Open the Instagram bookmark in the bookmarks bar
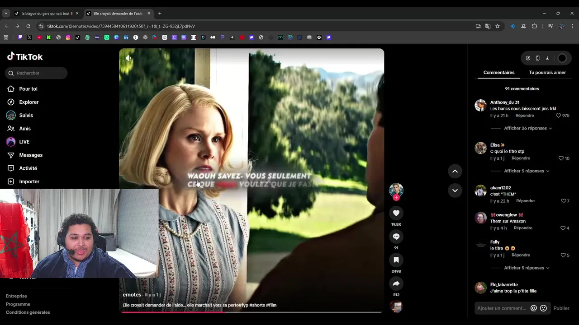Image resolution: width=579 pixels, height=325 pixels. coord(68,37)
